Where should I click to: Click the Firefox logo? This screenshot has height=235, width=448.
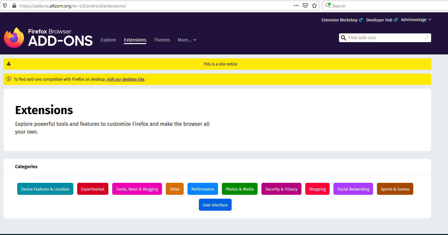[14, 38]
